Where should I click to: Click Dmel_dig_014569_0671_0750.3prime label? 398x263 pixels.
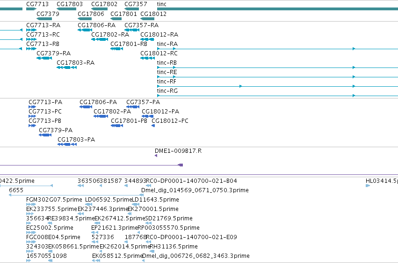click(x=195, y=190)
